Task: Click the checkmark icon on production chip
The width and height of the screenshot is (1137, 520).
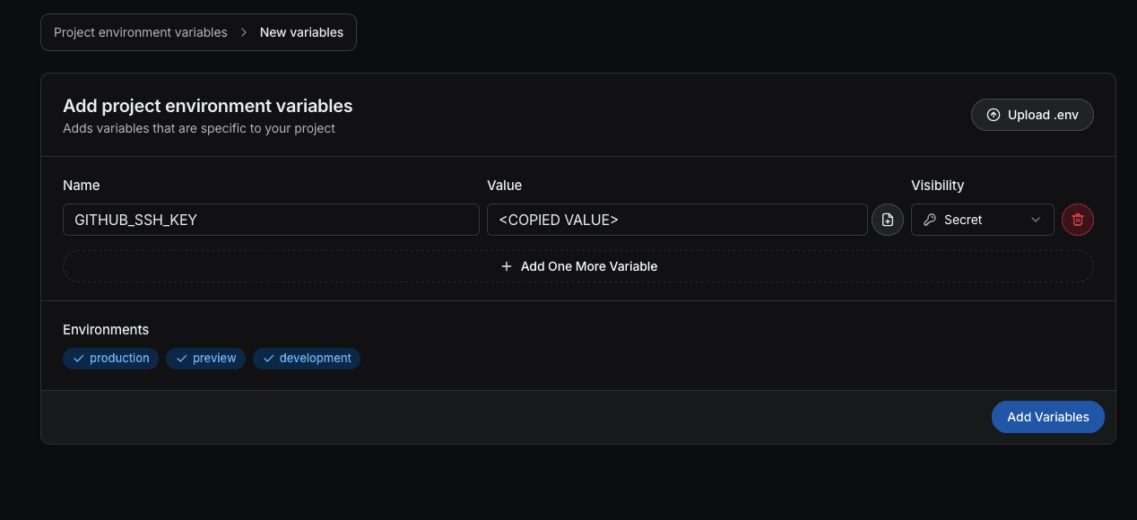Action: click(78, 359)
